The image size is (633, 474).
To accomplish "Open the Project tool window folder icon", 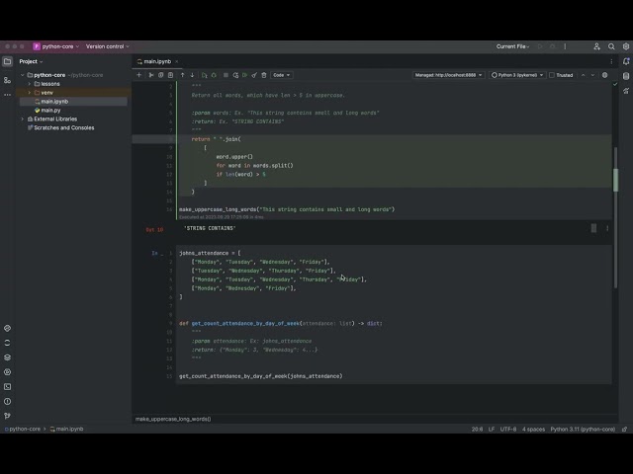I will point(7,61).
